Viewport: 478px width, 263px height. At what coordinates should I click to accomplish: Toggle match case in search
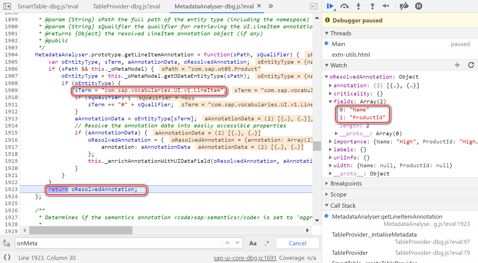253,243
